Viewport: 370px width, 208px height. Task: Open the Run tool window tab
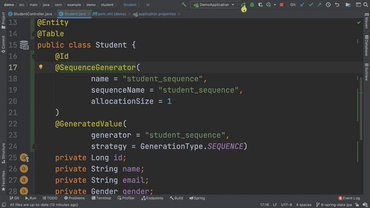[31, 198]
